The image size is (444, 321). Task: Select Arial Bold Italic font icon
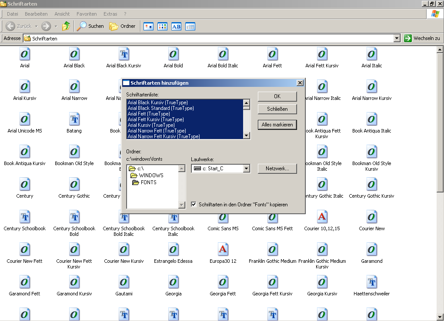pyautogui.click(x=223, y=54)
